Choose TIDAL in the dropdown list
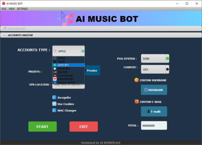Screen dimensions: 202x145 point(69,62)
